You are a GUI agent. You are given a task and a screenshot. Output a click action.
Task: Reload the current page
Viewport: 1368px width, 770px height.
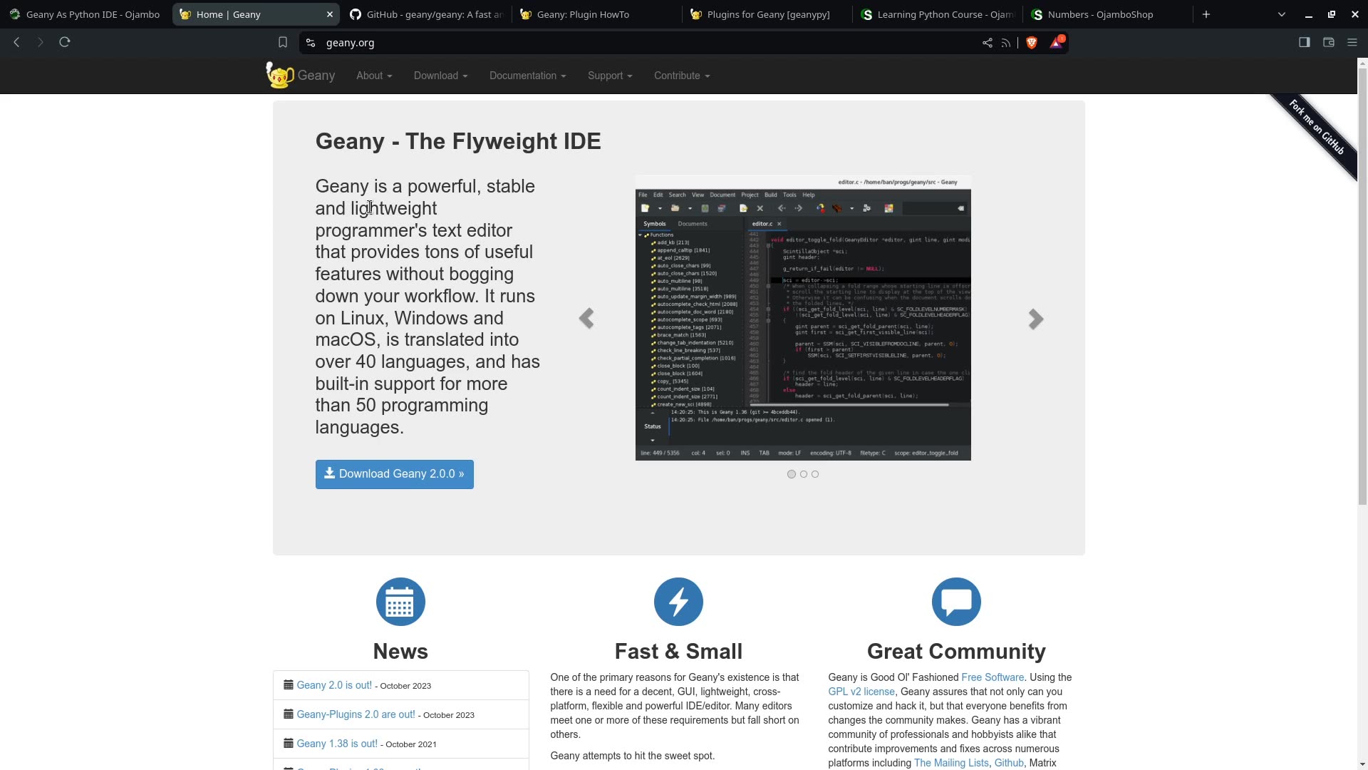click(x=64, y=42)
